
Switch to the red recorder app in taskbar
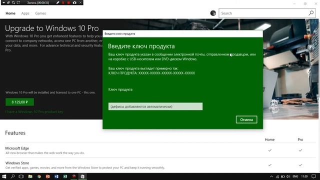pyautogui.click(x=74, y=176)
